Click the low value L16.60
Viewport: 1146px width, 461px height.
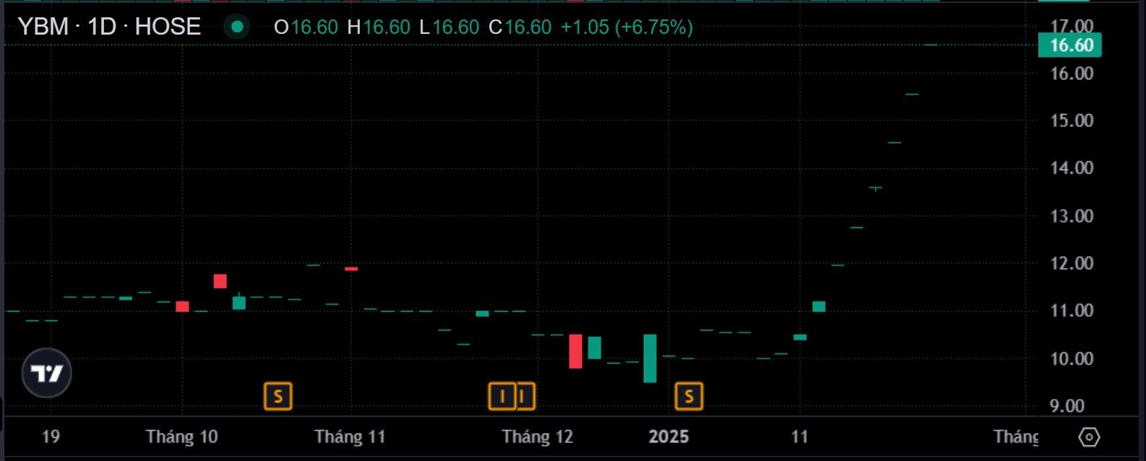449,27
